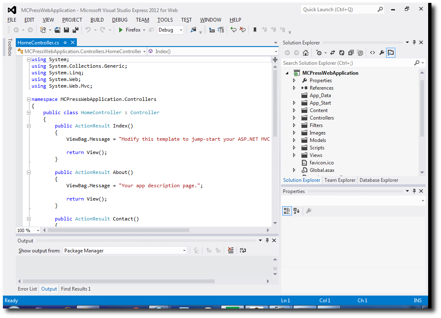The height and width of the screenshot is (318, 441).
Task: Click the Find in Files toolbar icon
Action: point(193,30)
